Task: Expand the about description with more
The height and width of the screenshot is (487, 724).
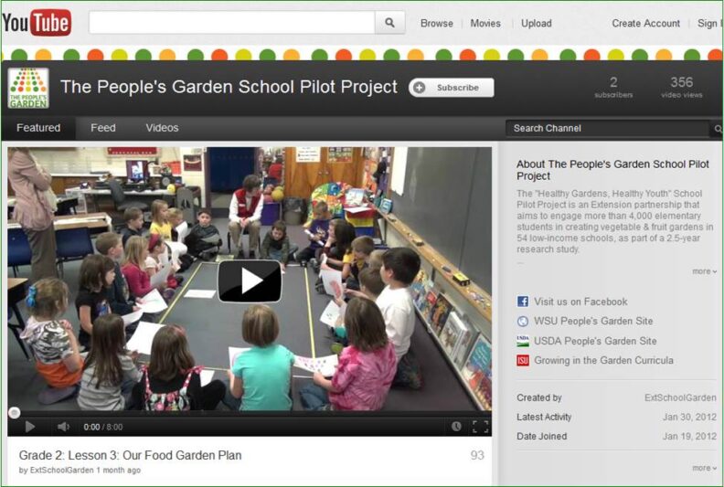Action: 705,271
